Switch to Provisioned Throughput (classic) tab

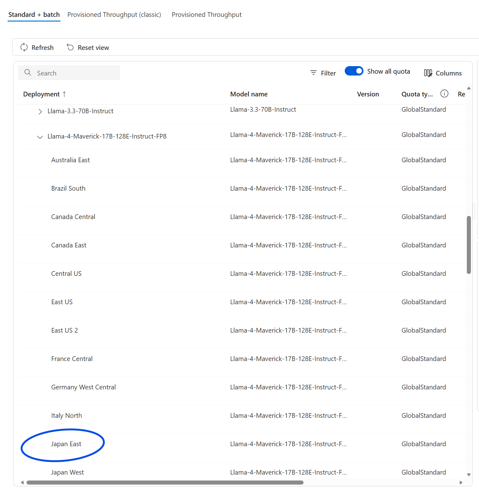coord(114,15)
